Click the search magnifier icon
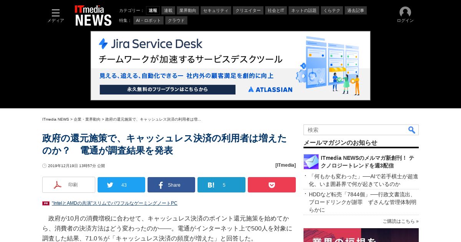The width and height of the screenshot is (461, 242). coord(412,130)
